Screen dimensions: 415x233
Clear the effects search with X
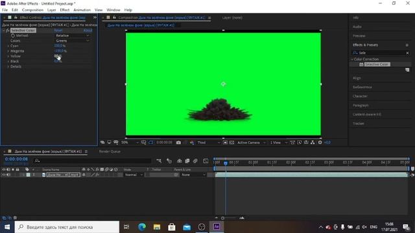tap(408, 53)
